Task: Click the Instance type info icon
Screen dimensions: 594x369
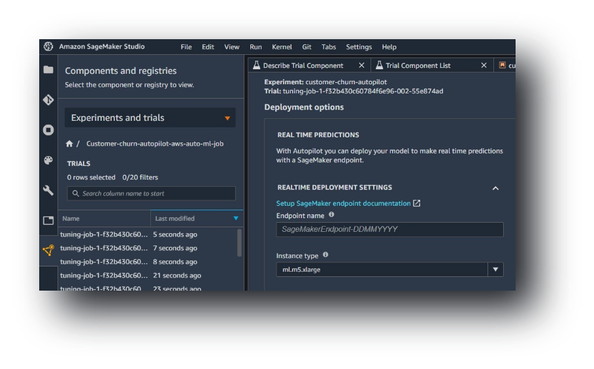Action: coord(325,255)
